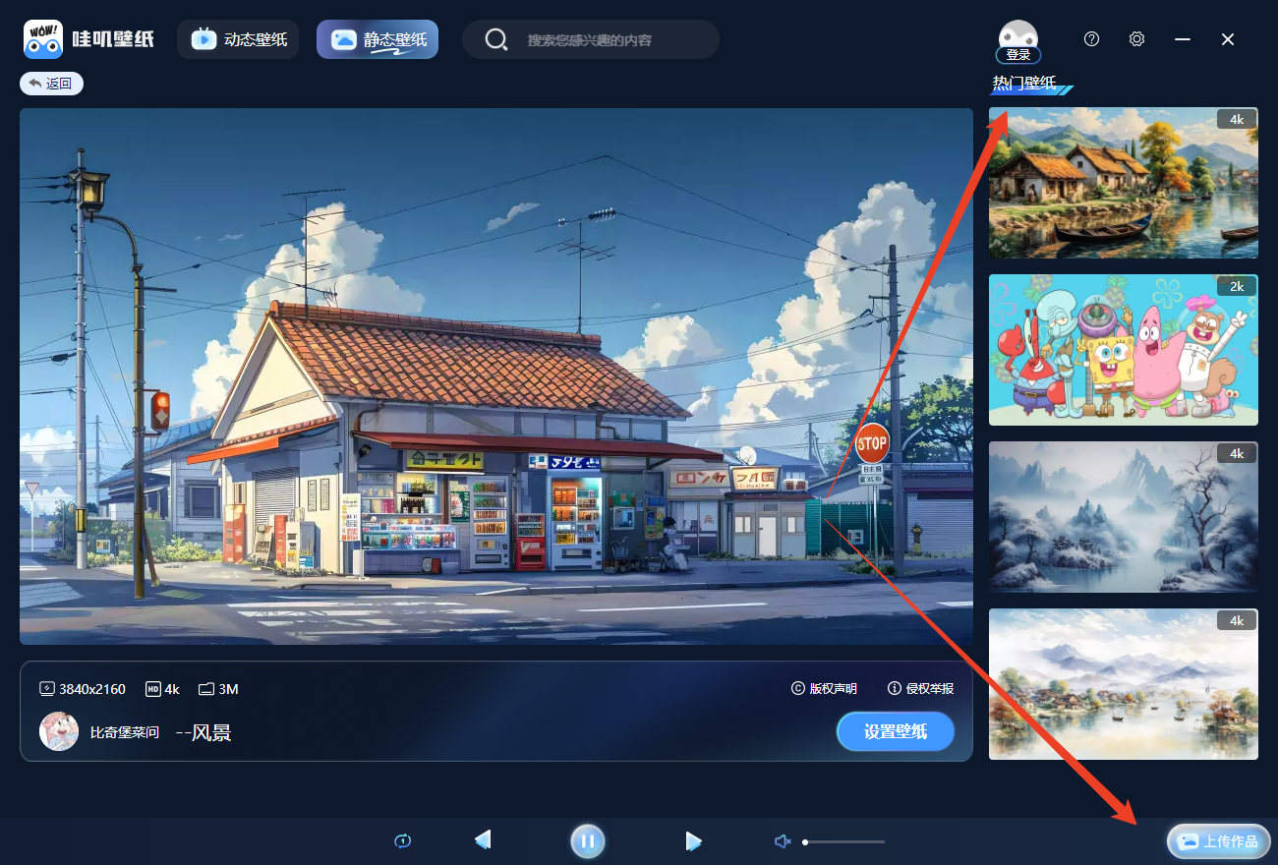
Task: Click the 上传作品 upload button
Action: (x=1219, y=841)
